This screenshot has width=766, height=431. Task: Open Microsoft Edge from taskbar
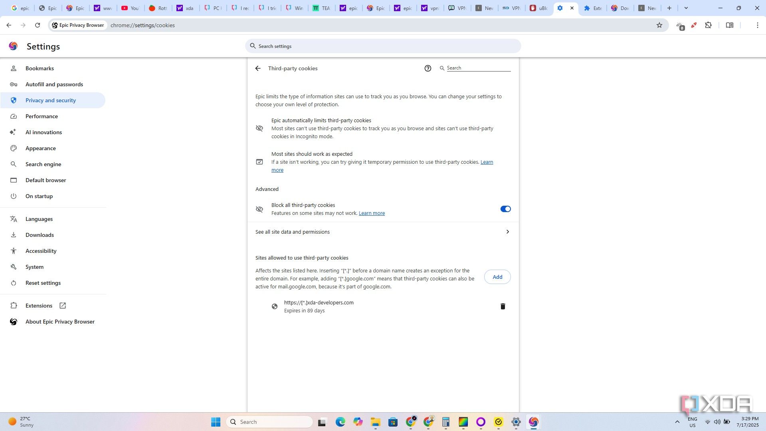point(340,422)
